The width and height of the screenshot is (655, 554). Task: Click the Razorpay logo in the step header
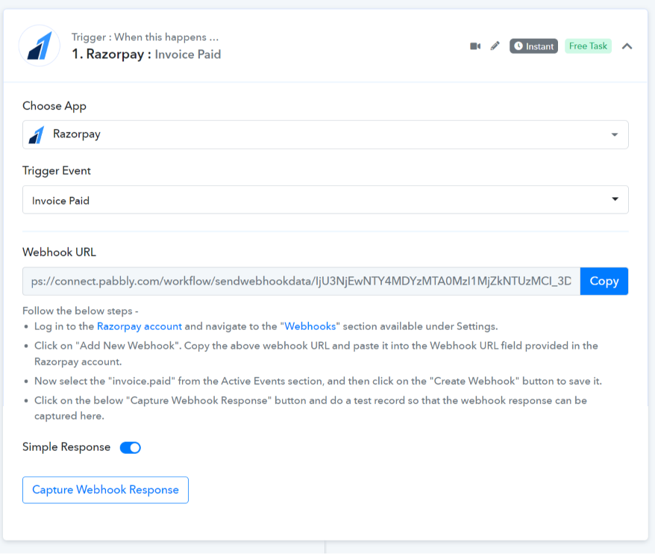(x=40, y=46)
